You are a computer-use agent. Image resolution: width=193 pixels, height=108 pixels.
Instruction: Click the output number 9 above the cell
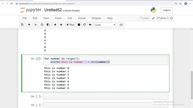pos(45,50)
